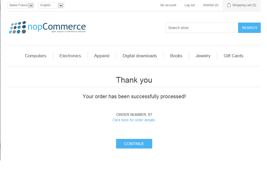
Task: Open Wishlist (0) link
Action: (211, 5)
